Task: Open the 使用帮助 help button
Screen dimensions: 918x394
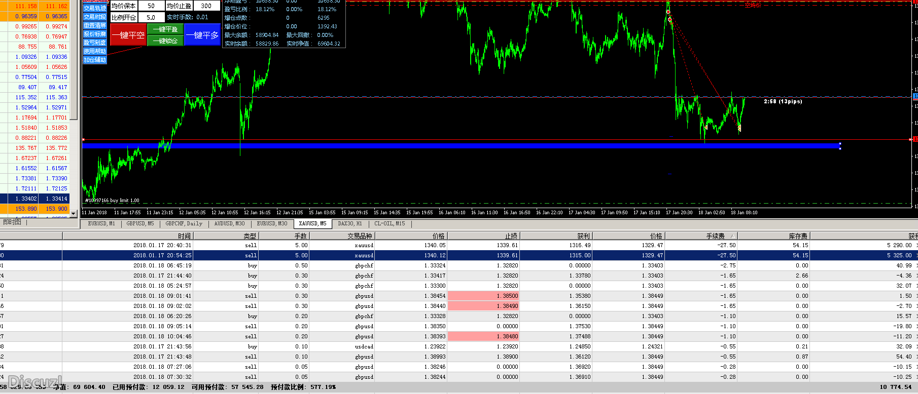Action: tap(95, 51)
